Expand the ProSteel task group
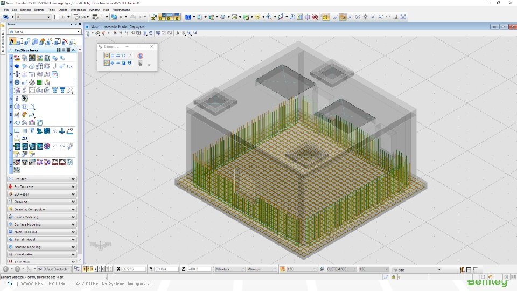The image size is (517, 291). tap(42, 179)
